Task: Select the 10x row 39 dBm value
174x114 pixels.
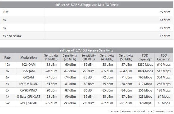Action: pyautogui.click(x=165, y=12)
